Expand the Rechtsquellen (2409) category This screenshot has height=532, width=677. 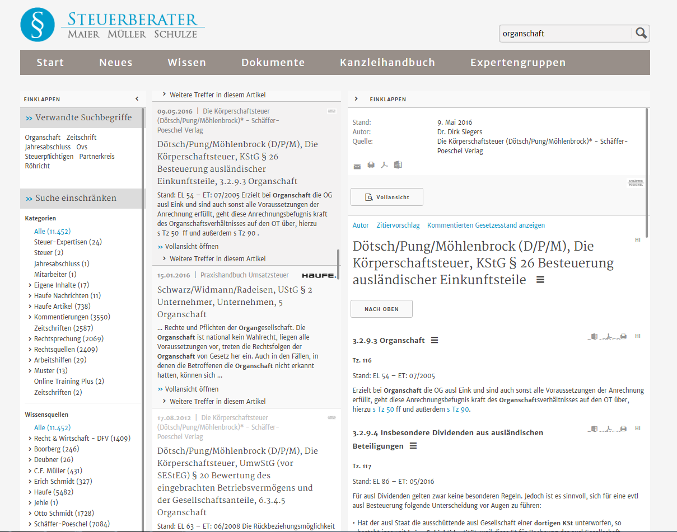coord(30,350)
